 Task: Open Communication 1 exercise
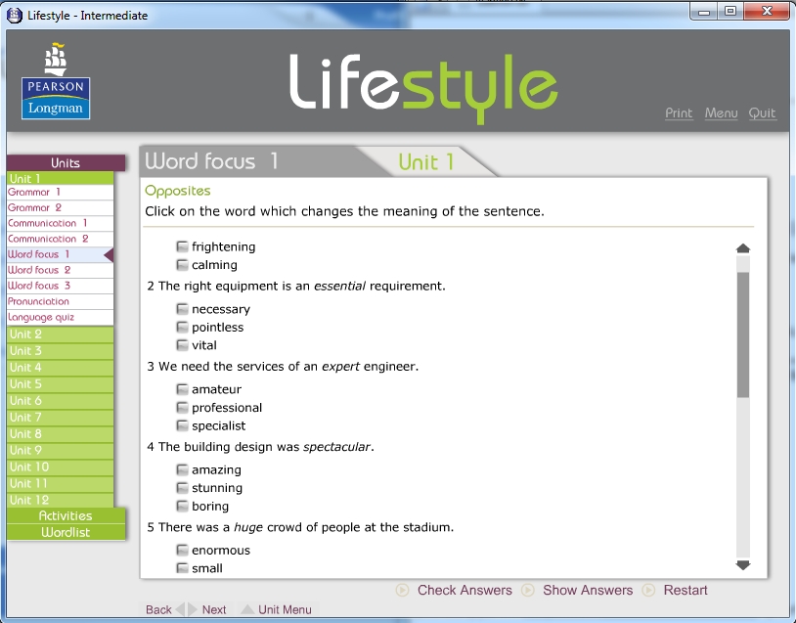[x=60, y=223]
